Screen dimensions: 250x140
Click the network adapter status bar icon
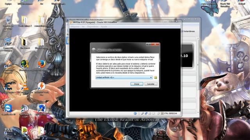(146, 113)
